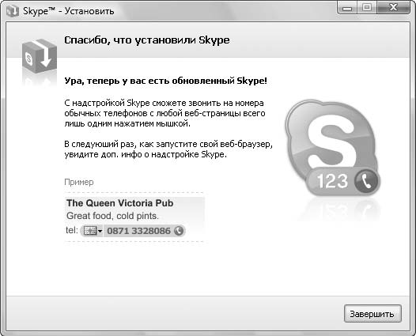The image size is (416, 336).
Task: Click the Skype installer box icon
Action: pos(40,56)
